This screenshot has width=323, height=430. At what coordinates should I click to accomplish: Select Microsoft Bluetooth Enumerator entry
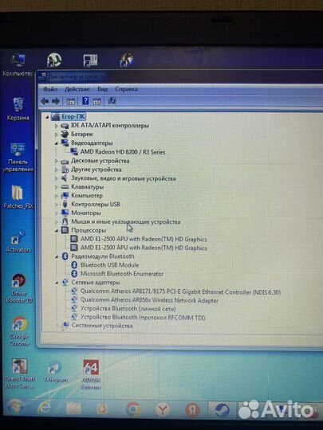(122, 274)
